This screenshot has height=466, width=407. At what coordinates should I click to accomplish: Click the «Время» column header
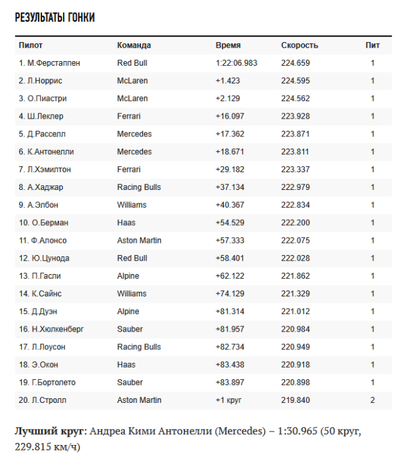(x=228, y=45)
